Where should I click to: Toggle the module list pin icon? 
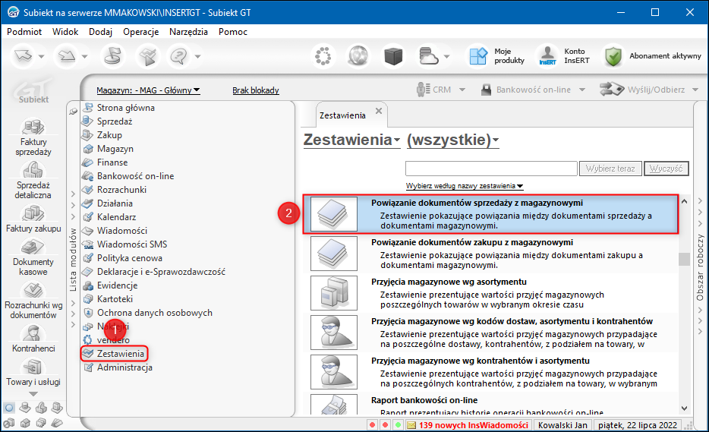[x=73, y=111]
